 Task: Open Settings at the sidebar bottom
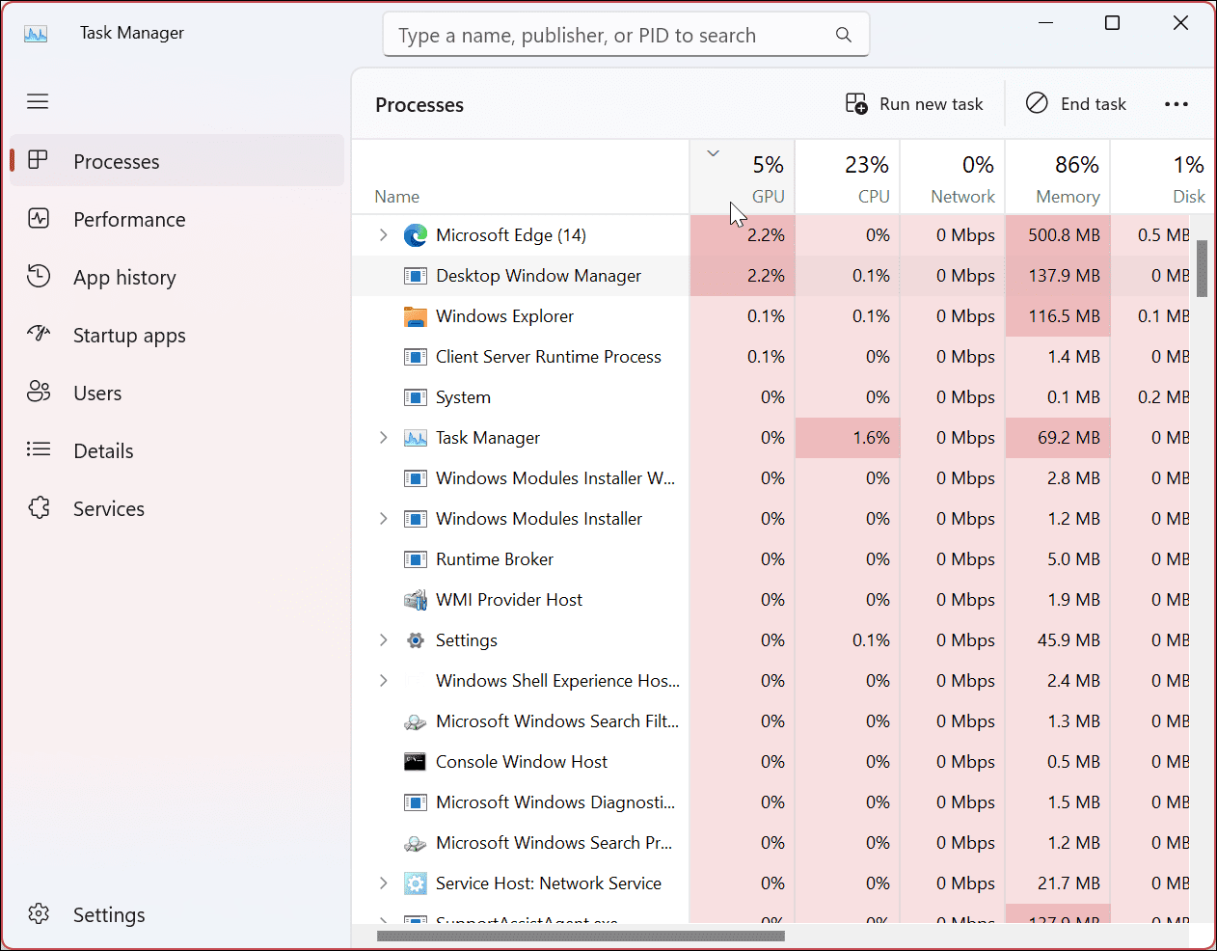coord(176,914)
